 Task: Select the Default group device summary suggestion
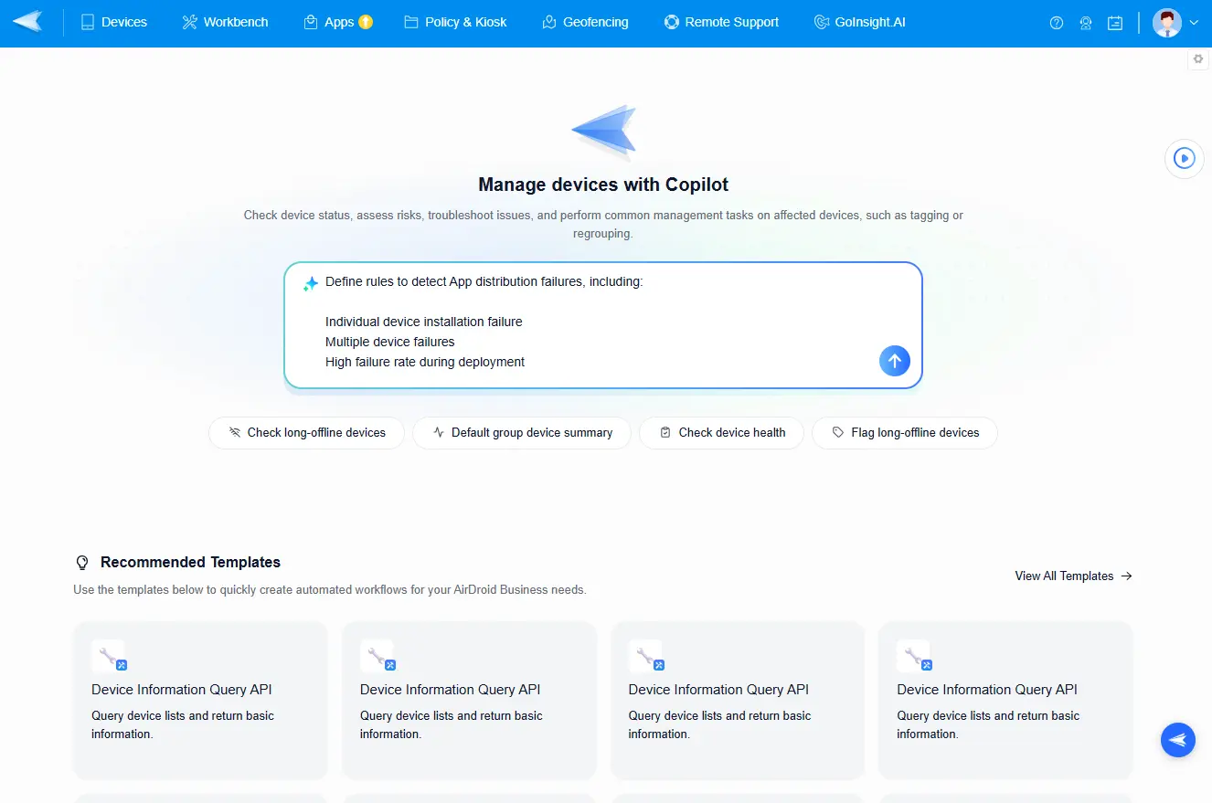522,433
